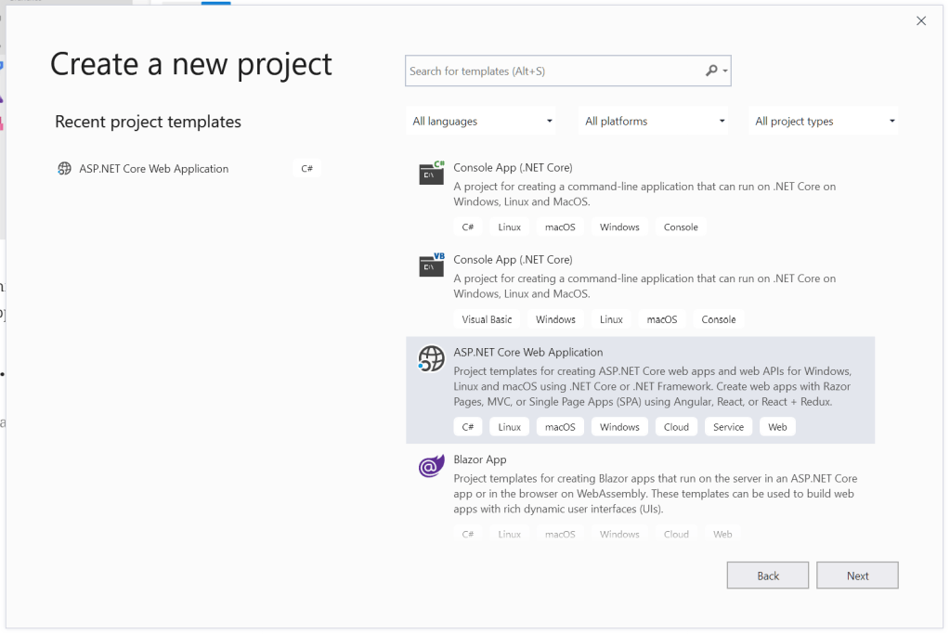
Task: Click the Visual Basic Console App template icon
Action: tap(430, 265)
